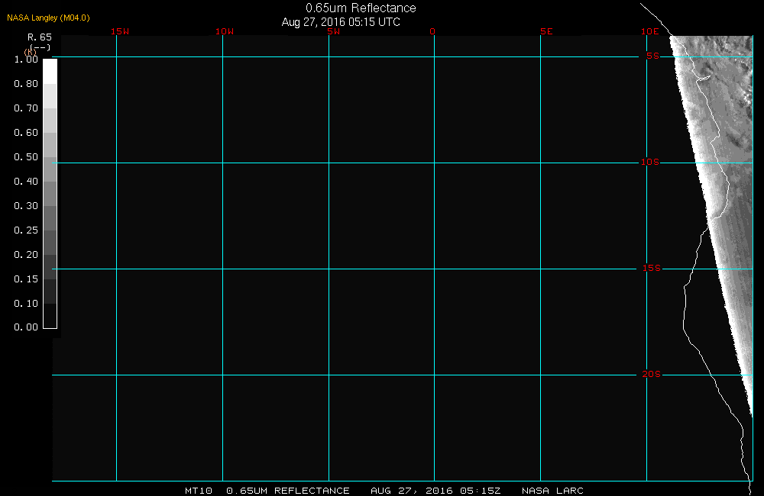The width and height of the screenshot is (764, 496).
Task: Click the '10S' latitude label
Action: [650, 162]
